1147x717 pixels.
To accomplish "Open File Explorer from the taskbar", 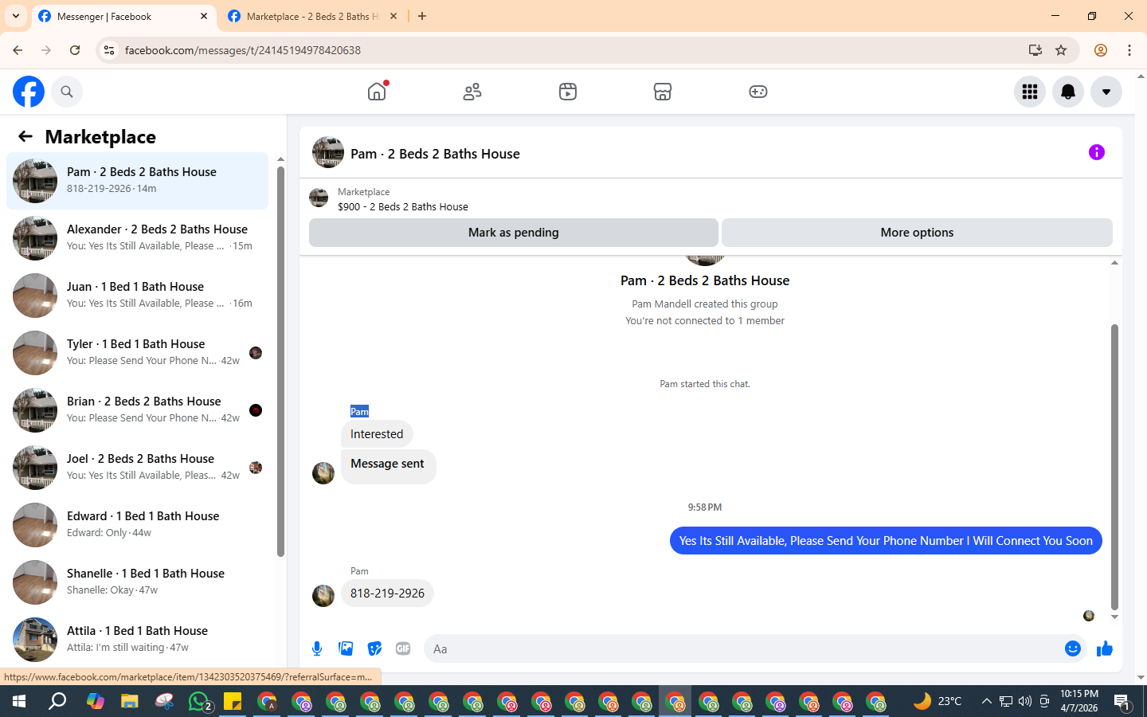I will click(129, 701).
